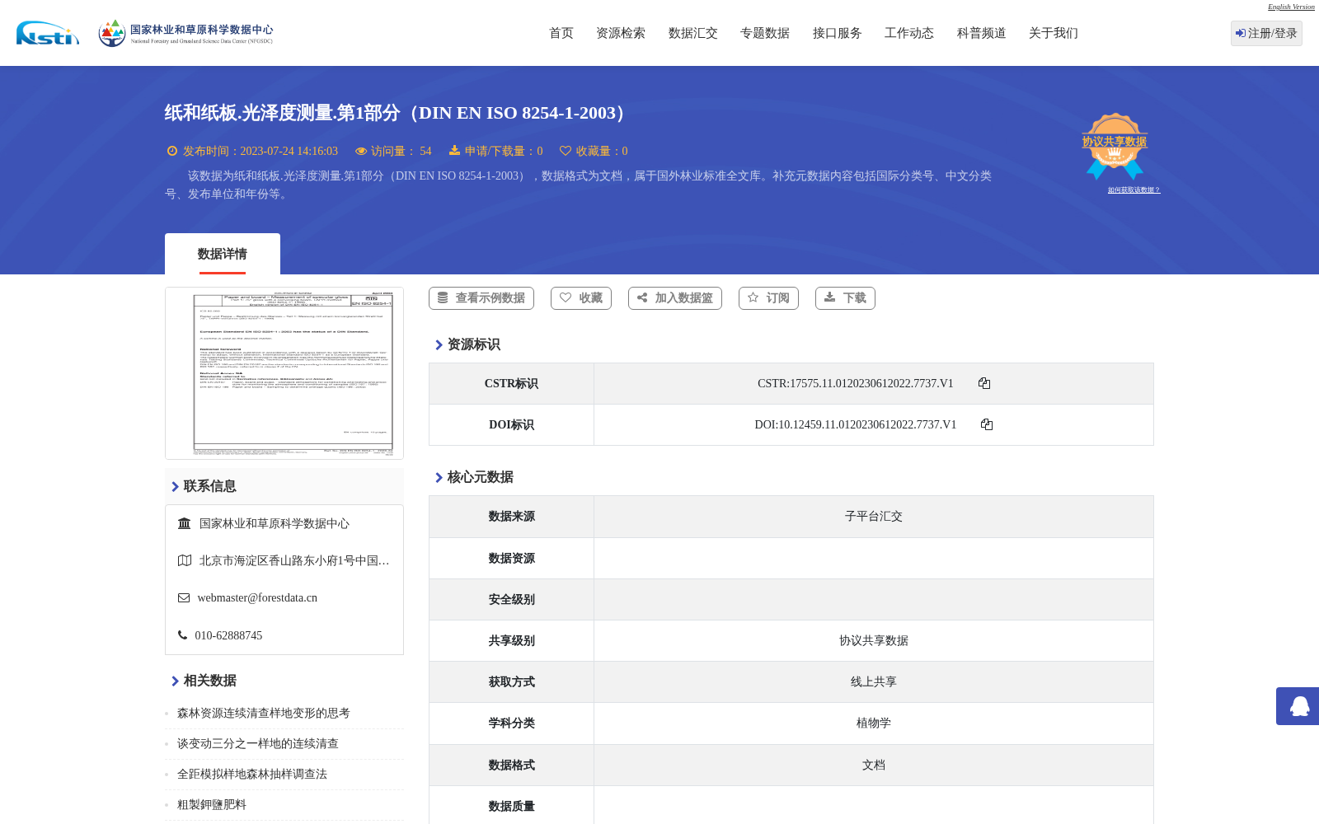This screenshot has height=824, width=1319.
Task: Click the eye icon beside 访问量
Action: pyautogui.click(x=361, y=151)
